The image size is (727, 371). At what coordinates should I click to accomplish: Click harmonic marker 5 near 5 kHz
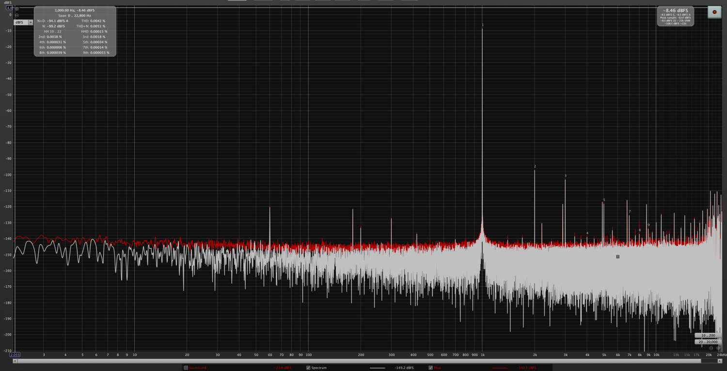click(604, 200)
